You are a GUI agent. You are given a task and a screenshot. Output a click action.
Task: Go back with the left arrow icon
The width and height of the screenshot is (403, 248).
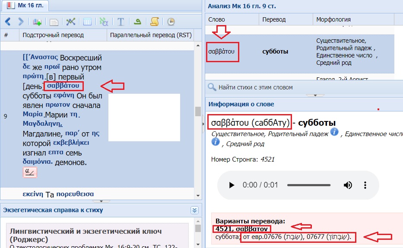[x=8, y=21]
